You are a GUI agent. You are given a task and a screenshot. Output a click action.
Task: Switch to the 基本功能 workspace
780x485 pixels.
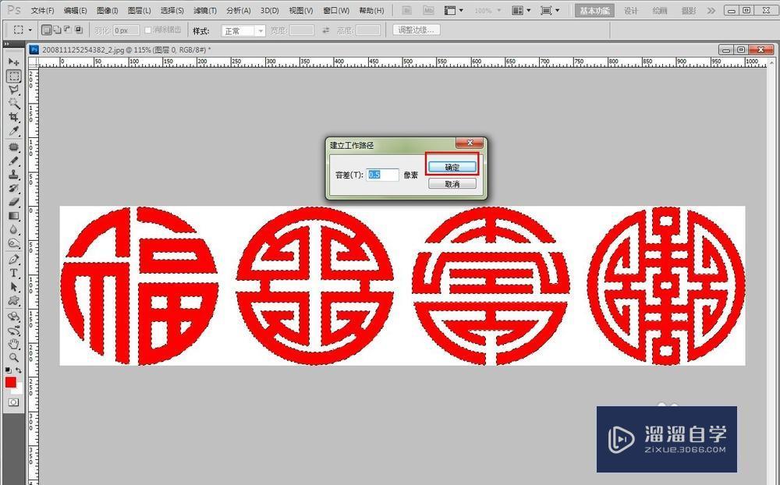tap(594, 10)
